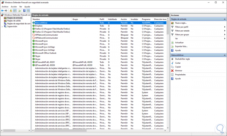Expand the Supervisión tree node

click(x=2, y=26)
